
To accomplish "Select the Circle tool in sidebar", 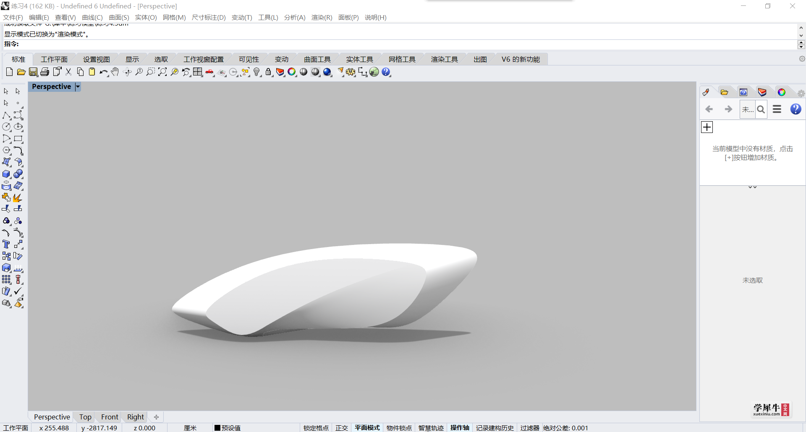I will pos(7,127).
